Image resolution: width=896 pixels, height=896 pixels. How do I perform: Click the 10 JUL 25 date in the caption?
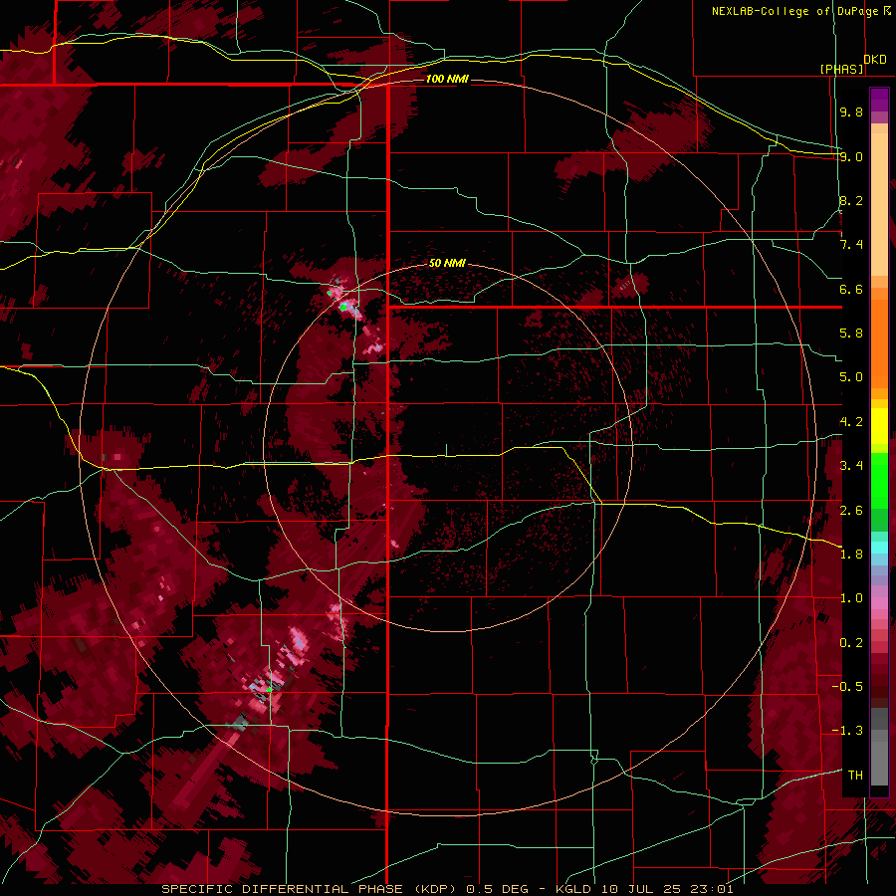coord(643,889)
